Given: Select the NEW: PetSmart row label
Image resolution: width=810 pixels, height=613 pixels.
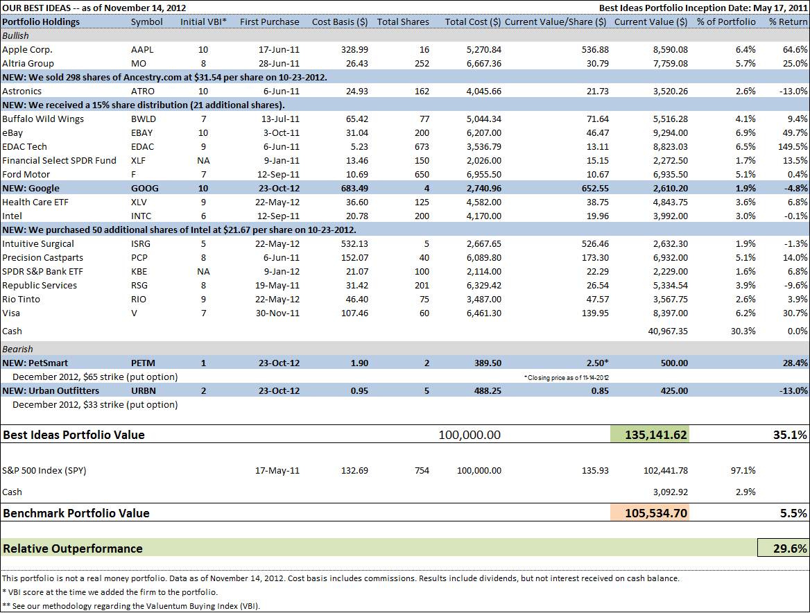Looking at the screenshot, I should click(x=35, y=363).
